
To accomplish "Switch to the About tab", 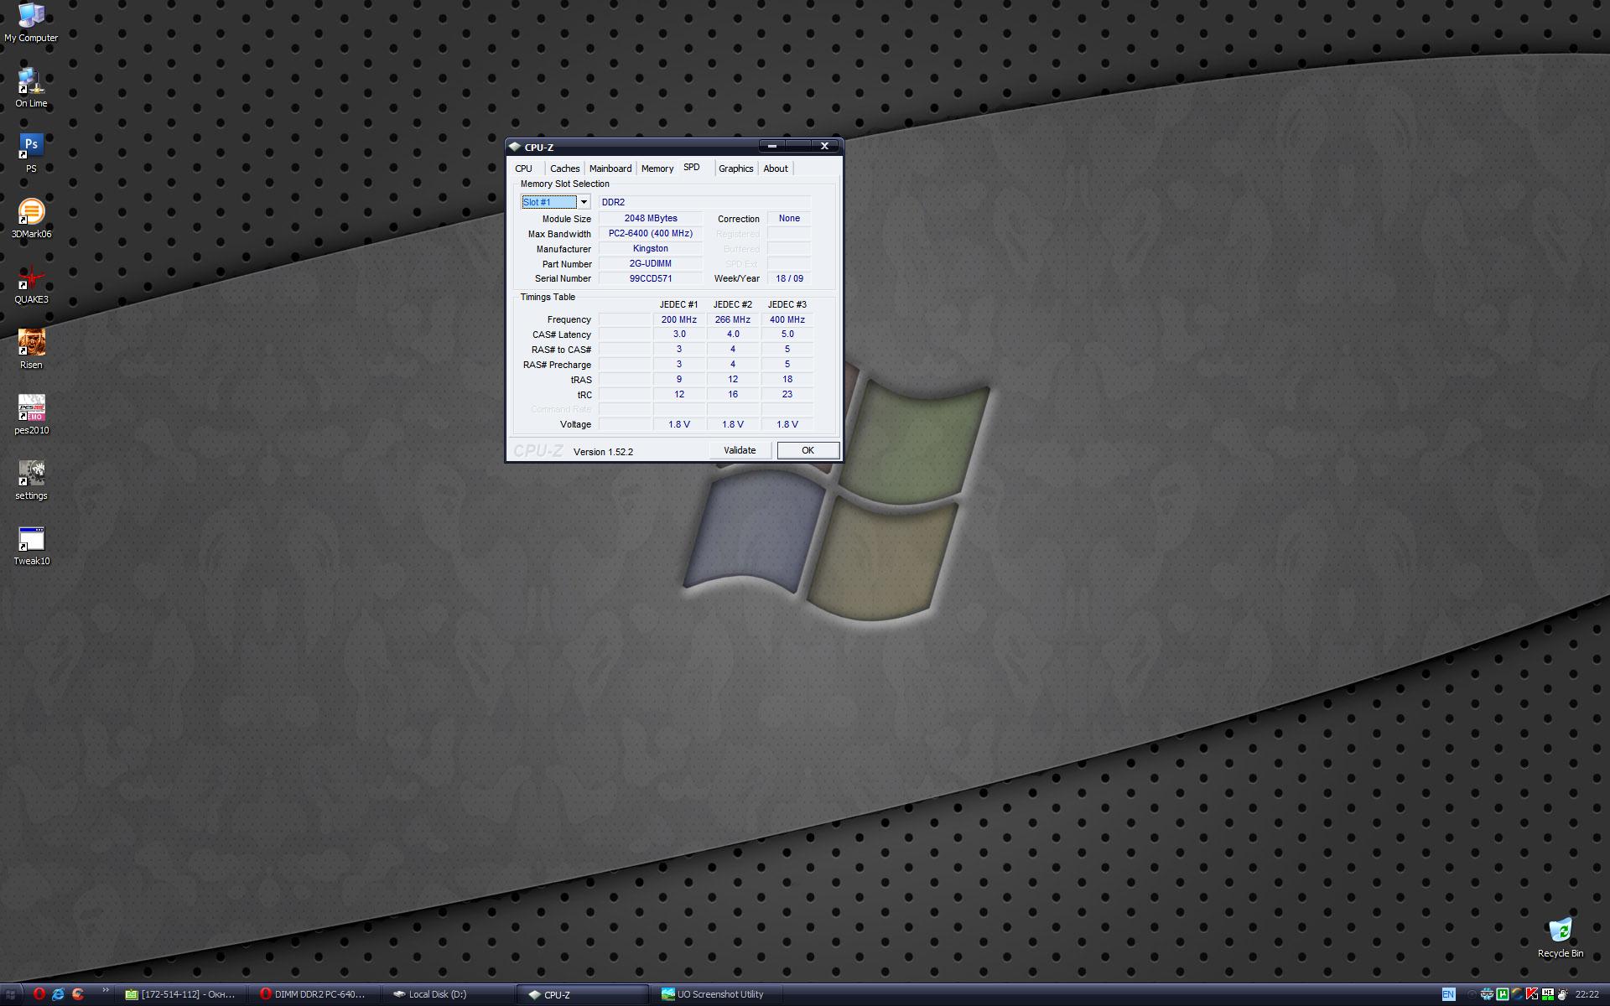I will coord(776,169).
